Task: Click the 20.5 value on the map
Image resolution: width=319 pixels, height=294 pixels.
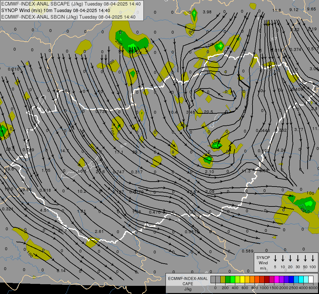Action: click(x=208, y=112)
